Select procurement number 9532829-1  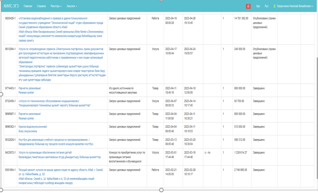tap(10, 140)
